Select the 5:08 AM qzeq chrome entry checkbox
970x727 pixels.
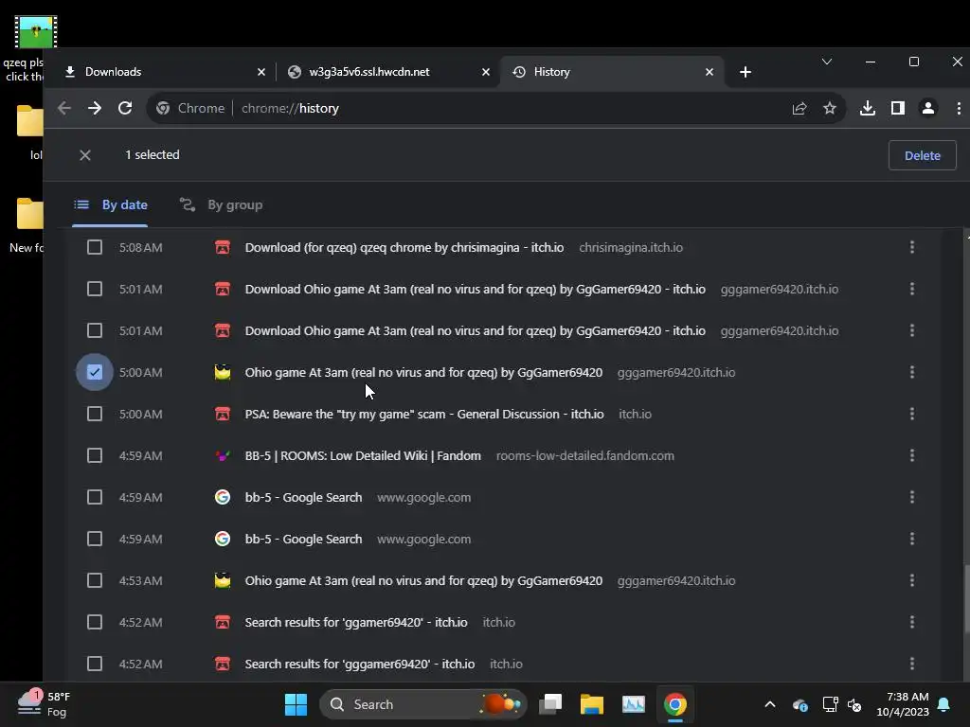(95, 247)
